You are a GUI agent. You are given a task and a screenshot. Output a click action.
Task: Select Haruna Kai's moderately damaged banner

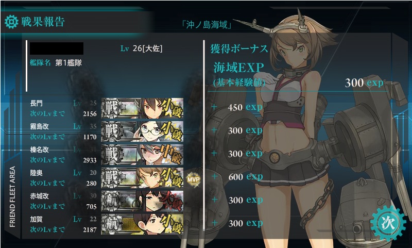(142, 154)
